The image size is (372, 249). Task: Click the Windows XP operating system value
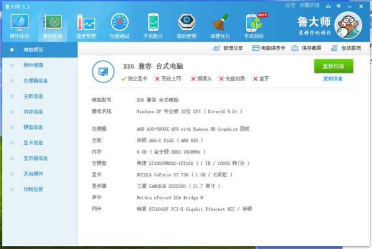(189, 111)
